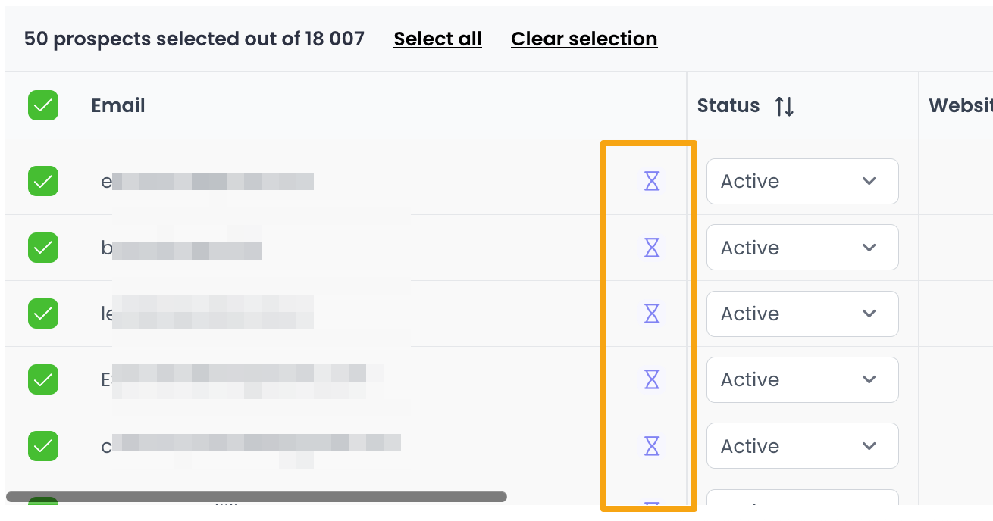
Task: Uncheck the third prospect row checkbox
Action: pos(43,314)
